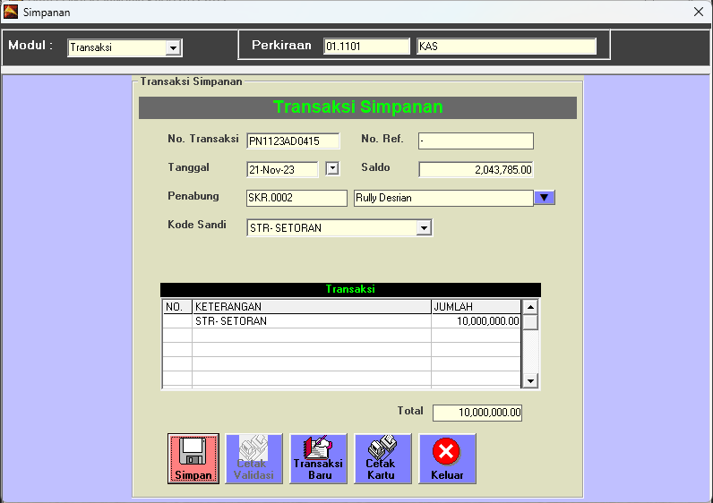
Task: Click the Penabung code field SKR.0002
Action: pos(296,198)
